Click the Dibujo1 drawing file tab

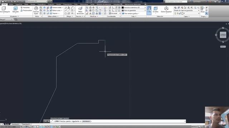click(6, 20)
